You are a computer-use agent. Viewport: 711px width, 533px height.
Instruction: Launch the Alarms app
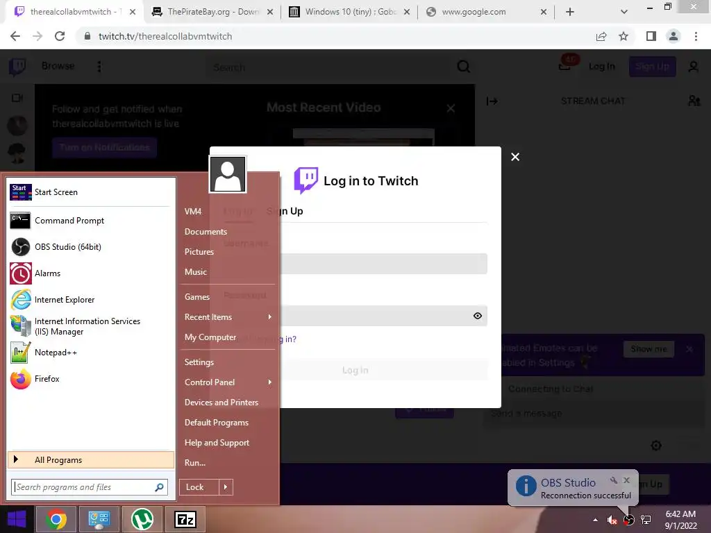coord(90,273)
